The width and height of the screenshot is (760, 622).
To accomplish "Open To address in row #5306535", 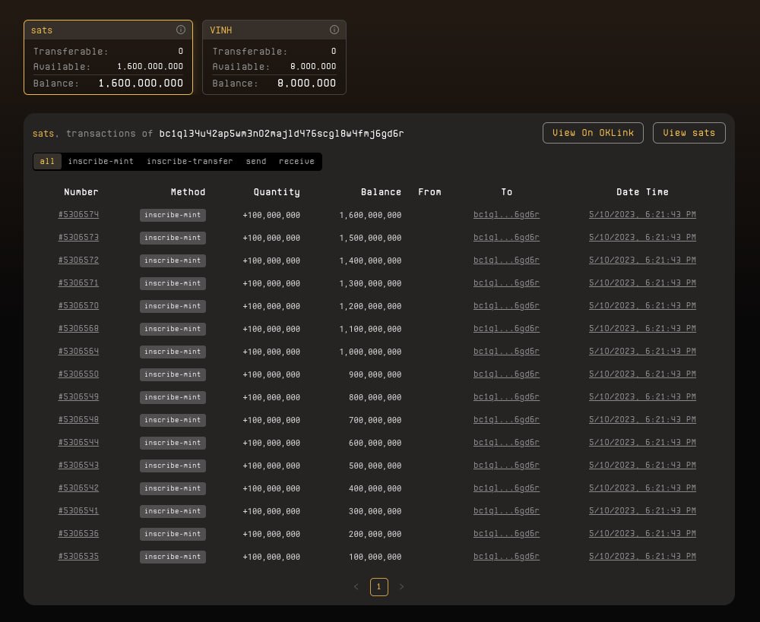I will (x=506, y=556).
